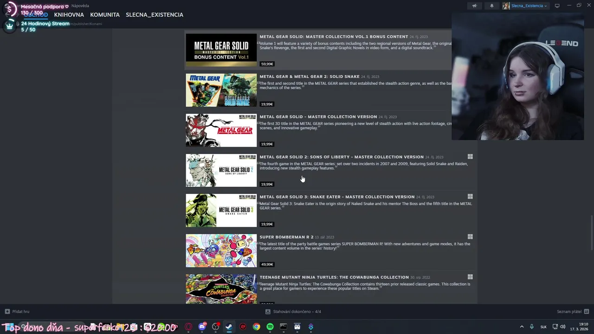Click the 19,99€ price of Sons of Liberty
This screenshot has width=594, height=334.
[x=267, y=184]
